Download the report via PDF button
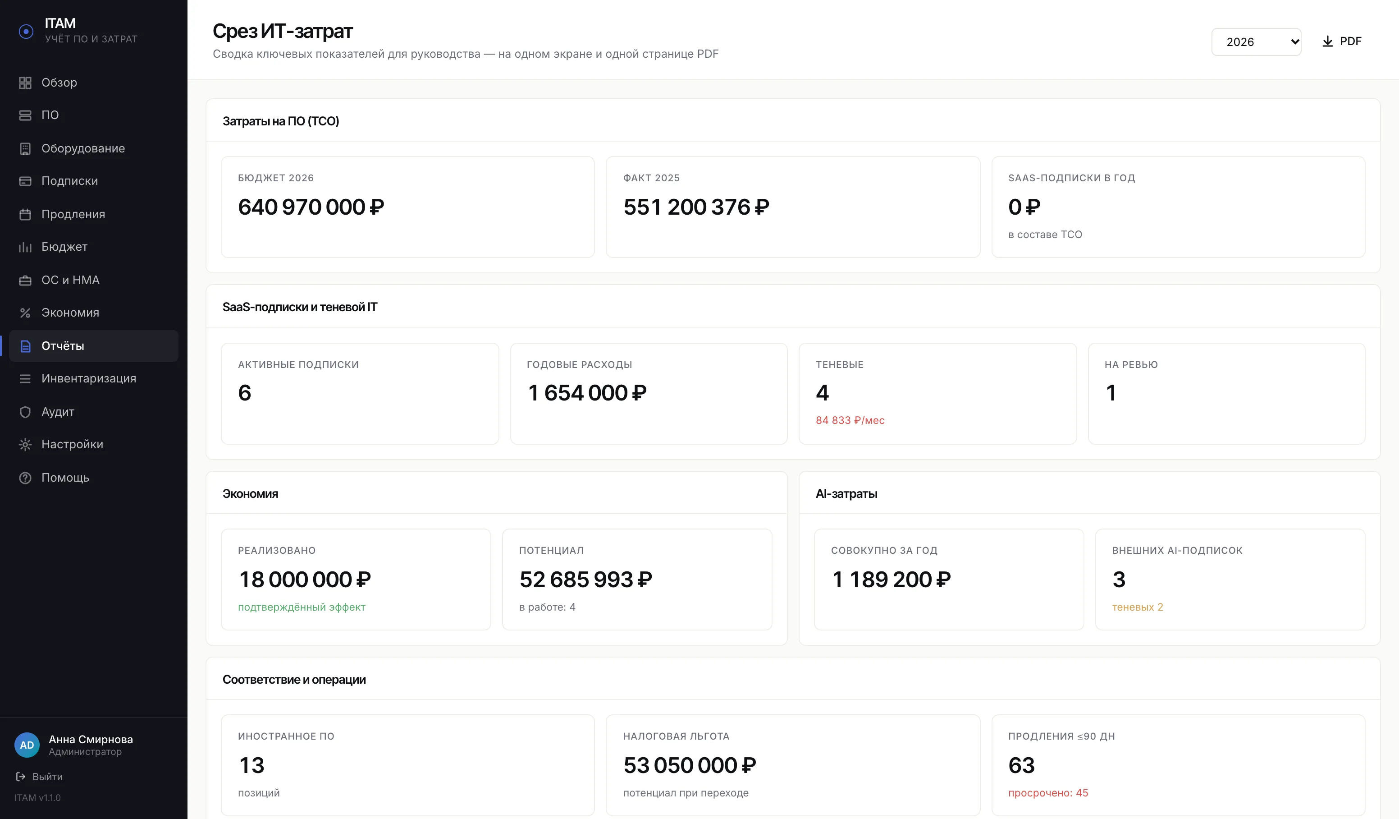 1341,41
